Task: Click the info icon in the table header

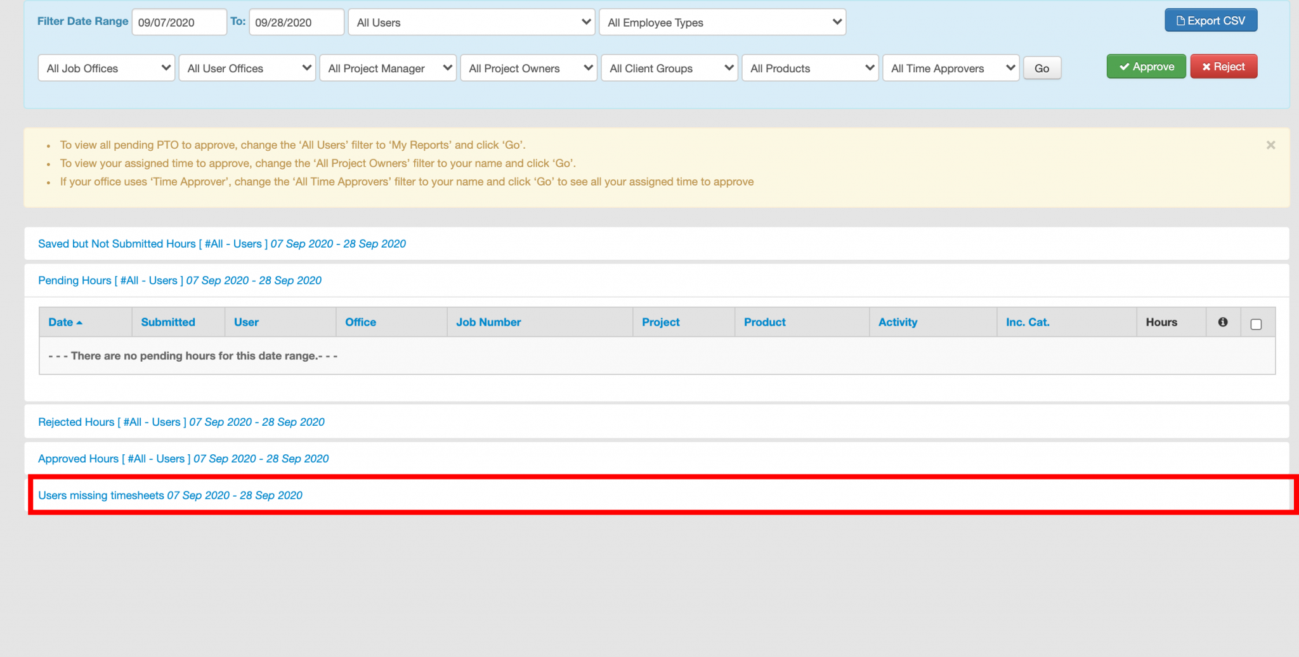Action: point(1223,322)
